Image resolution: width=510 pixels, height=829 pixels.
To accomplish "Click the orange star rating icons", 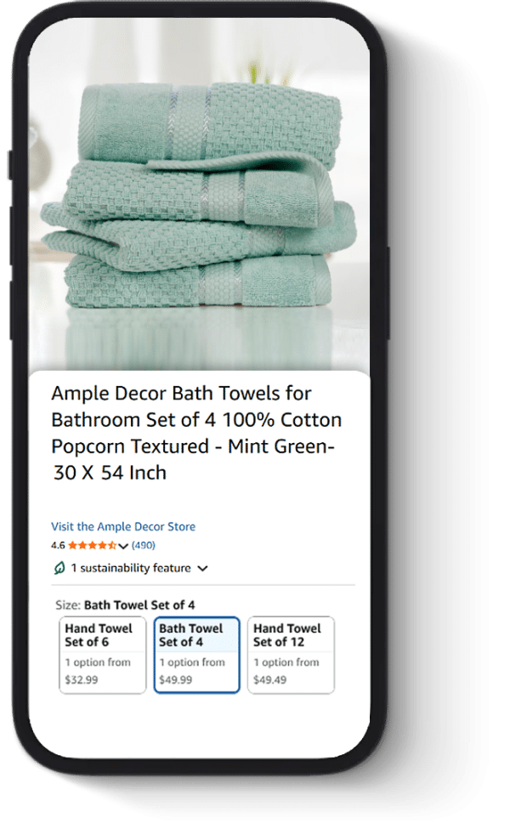I will tap(93, 545).
